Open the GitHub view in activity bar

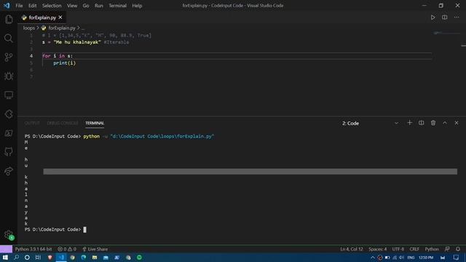(9, 152)
